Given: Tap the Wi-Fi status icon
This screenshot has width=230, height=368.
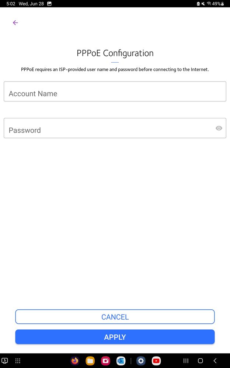Looking at the screenshot, I should point(209,4).
